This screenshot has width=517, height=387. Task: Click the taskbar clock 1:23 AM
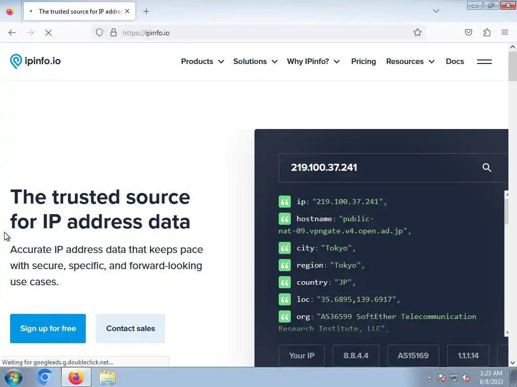coord(491,373)
